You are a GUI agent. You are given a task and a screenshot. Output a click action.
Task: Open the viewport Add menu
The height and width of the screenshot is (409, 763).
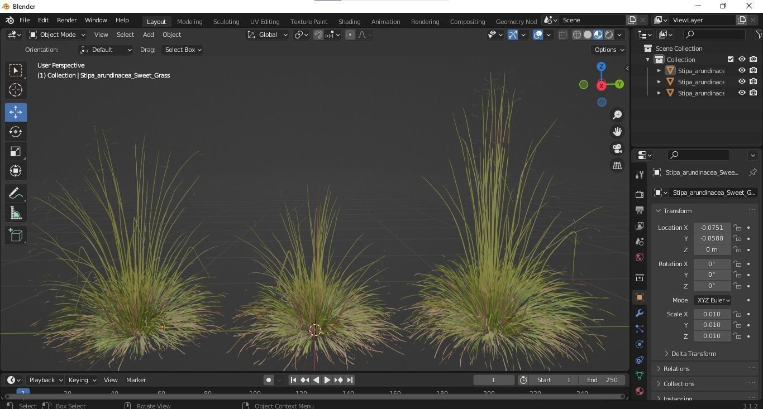148,35
